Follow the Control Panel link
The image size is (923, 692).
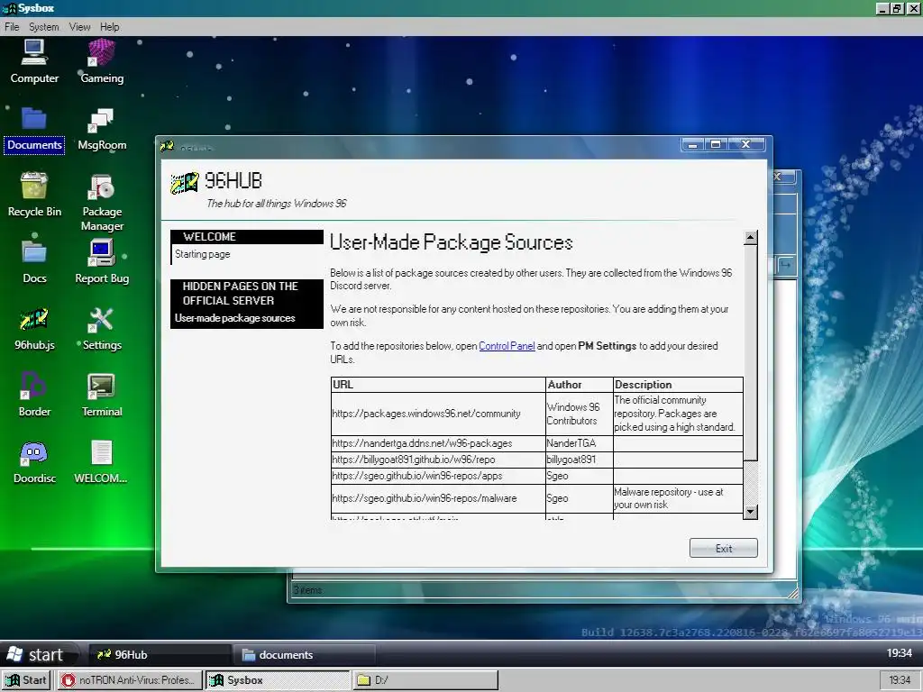click(507, 346)
